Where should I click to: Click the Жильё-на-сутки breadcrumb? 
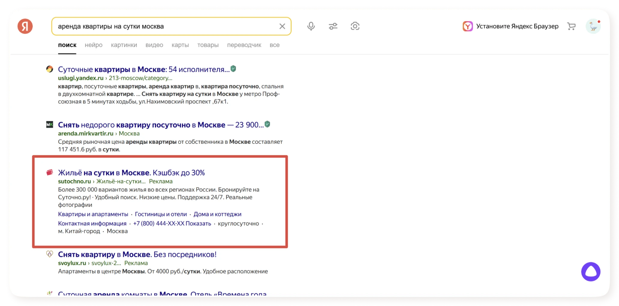click(121, 181)
